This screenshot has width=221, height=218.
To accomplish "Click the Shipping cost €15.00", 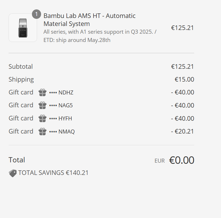I will 184,79.
